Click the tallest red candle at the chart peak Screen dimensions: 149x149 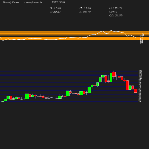click(114, 74)
